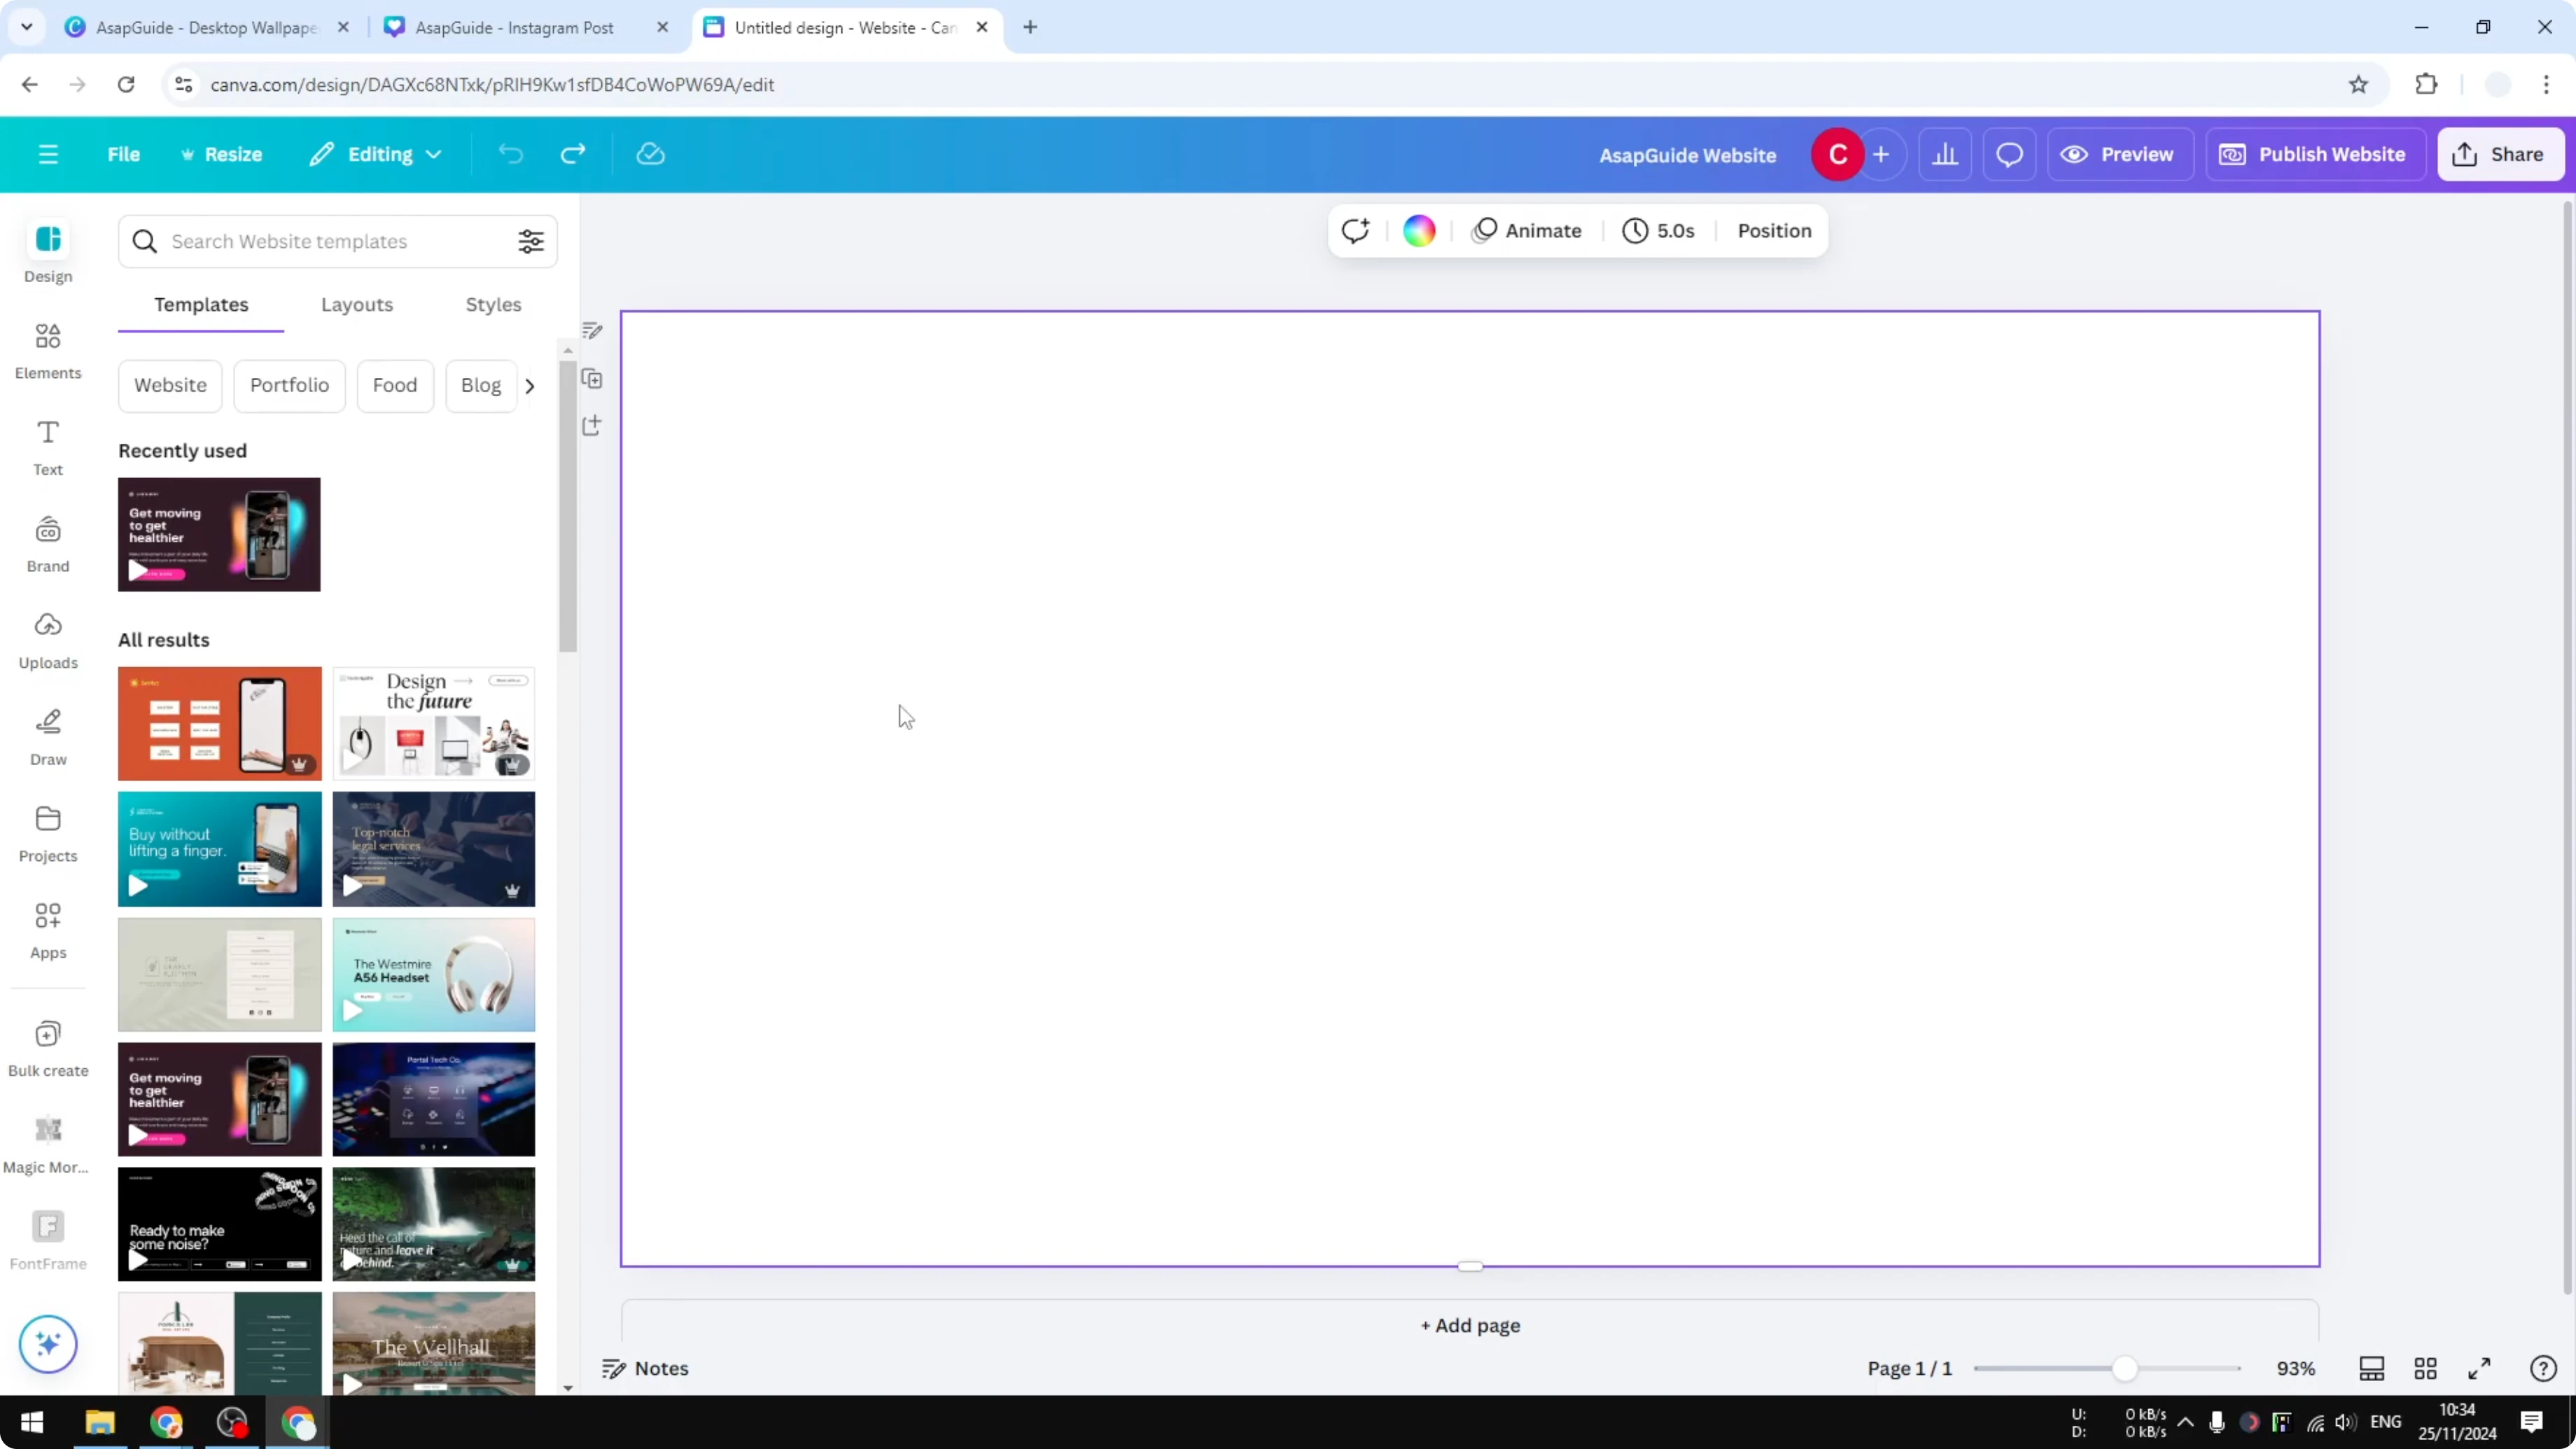
Task: Open the Brand panel
Action: (x=47, y=543)
